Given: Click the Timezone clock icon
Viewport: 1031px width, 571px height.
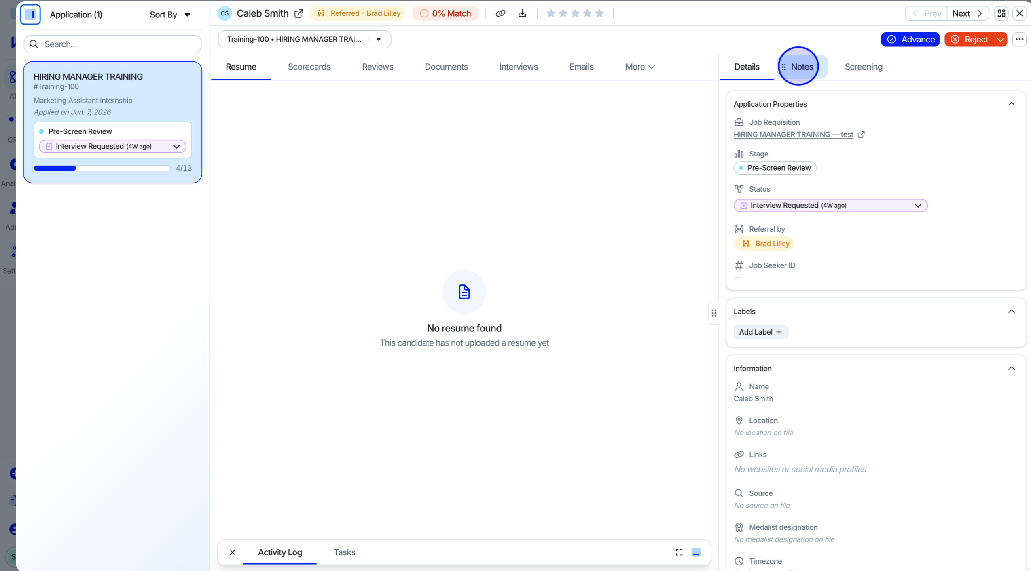Looking at the screenshot, I should click(x=739, y=561).
